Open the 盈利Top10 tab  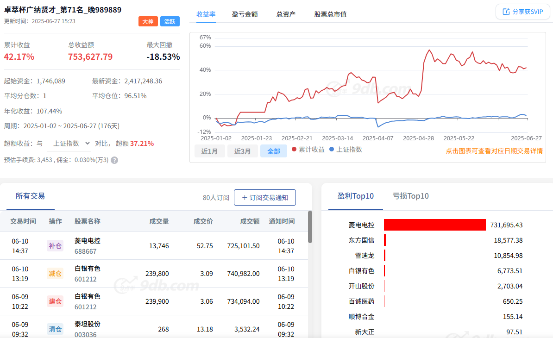coord(356,196)
